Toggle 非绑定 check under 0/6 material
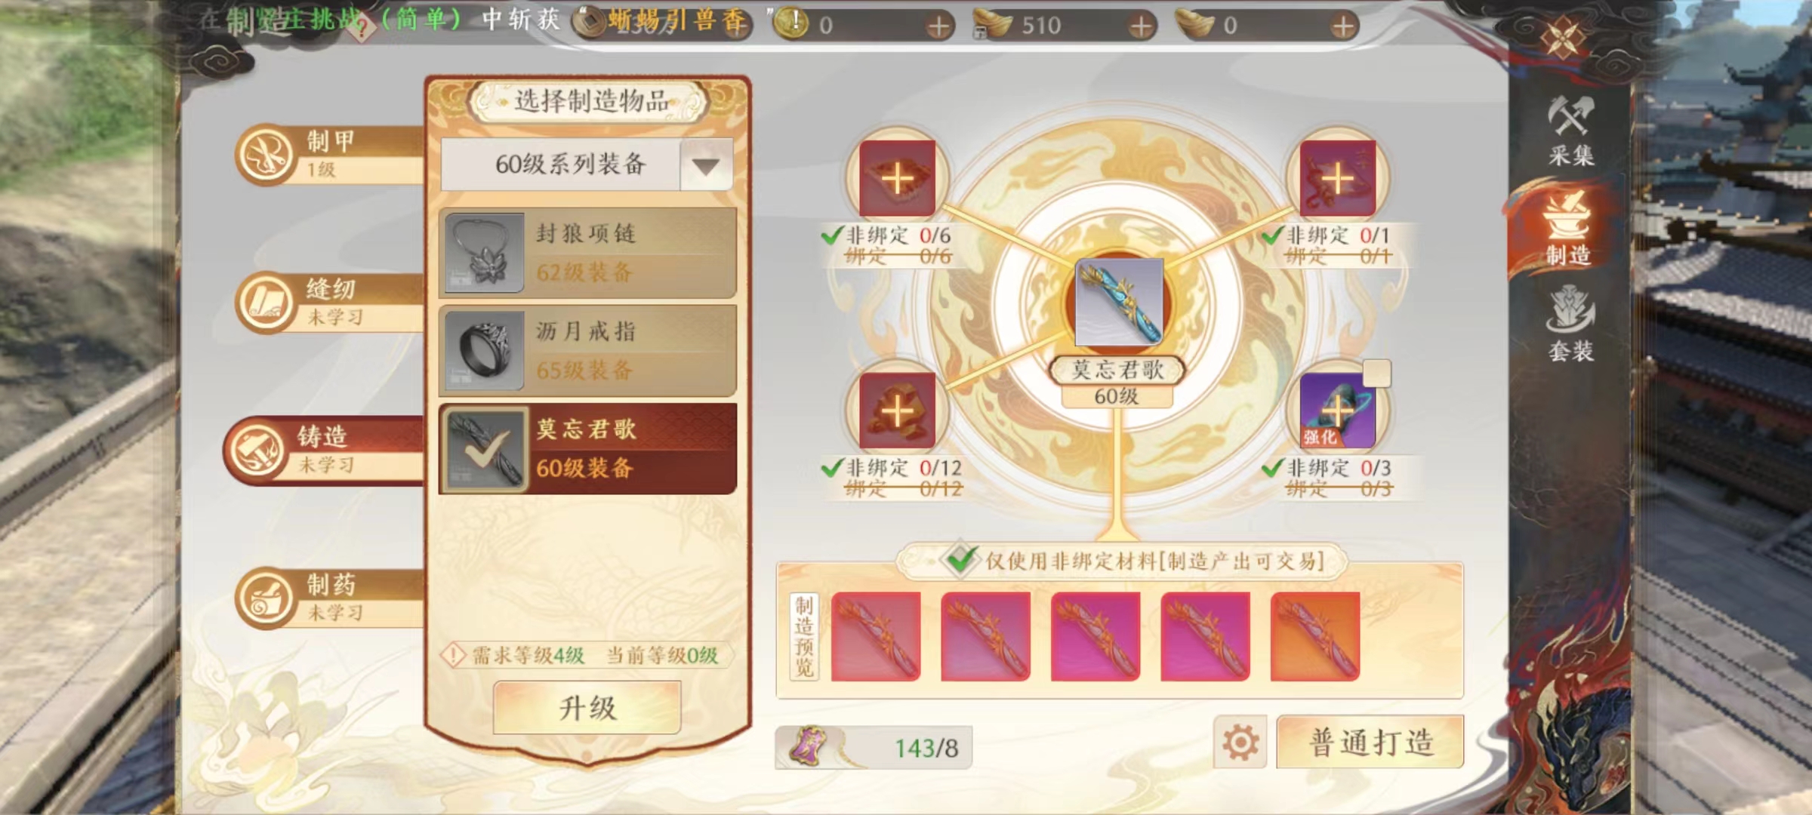1812x815 pixels. click(831, 236)
